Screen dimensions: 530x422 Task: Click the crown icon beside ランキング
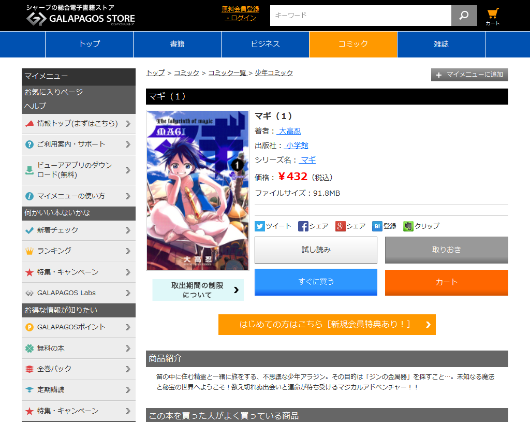click(x=30, y=251)
